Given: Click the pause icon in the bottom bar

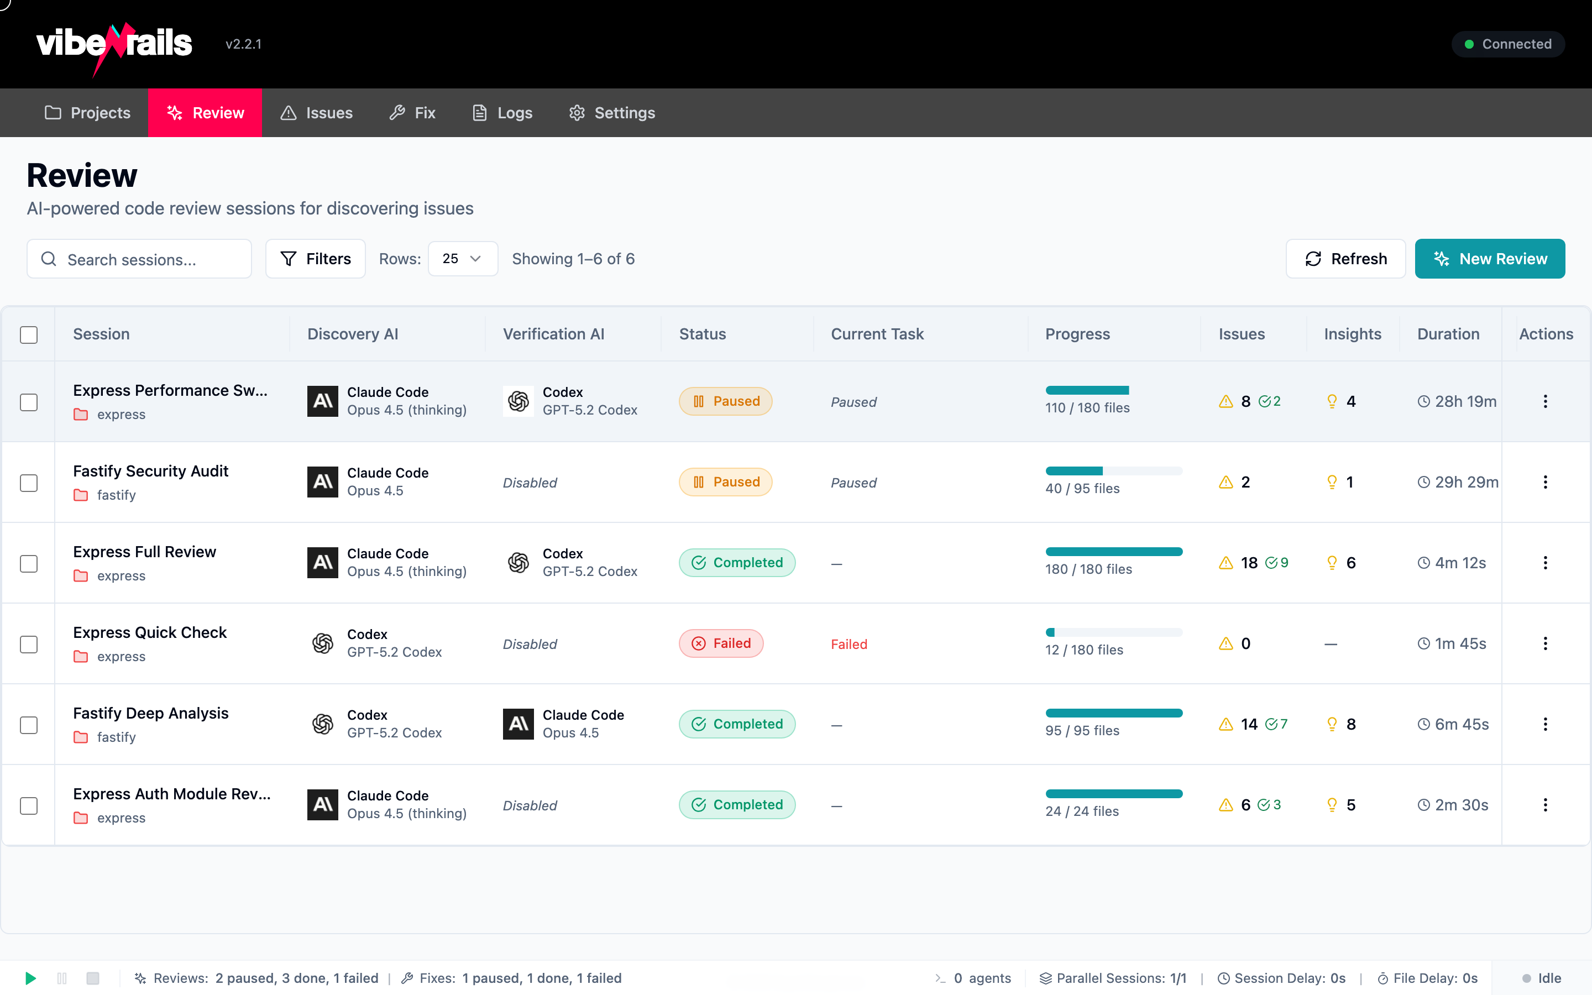Looking at the screenshot, I should [62, 978].
